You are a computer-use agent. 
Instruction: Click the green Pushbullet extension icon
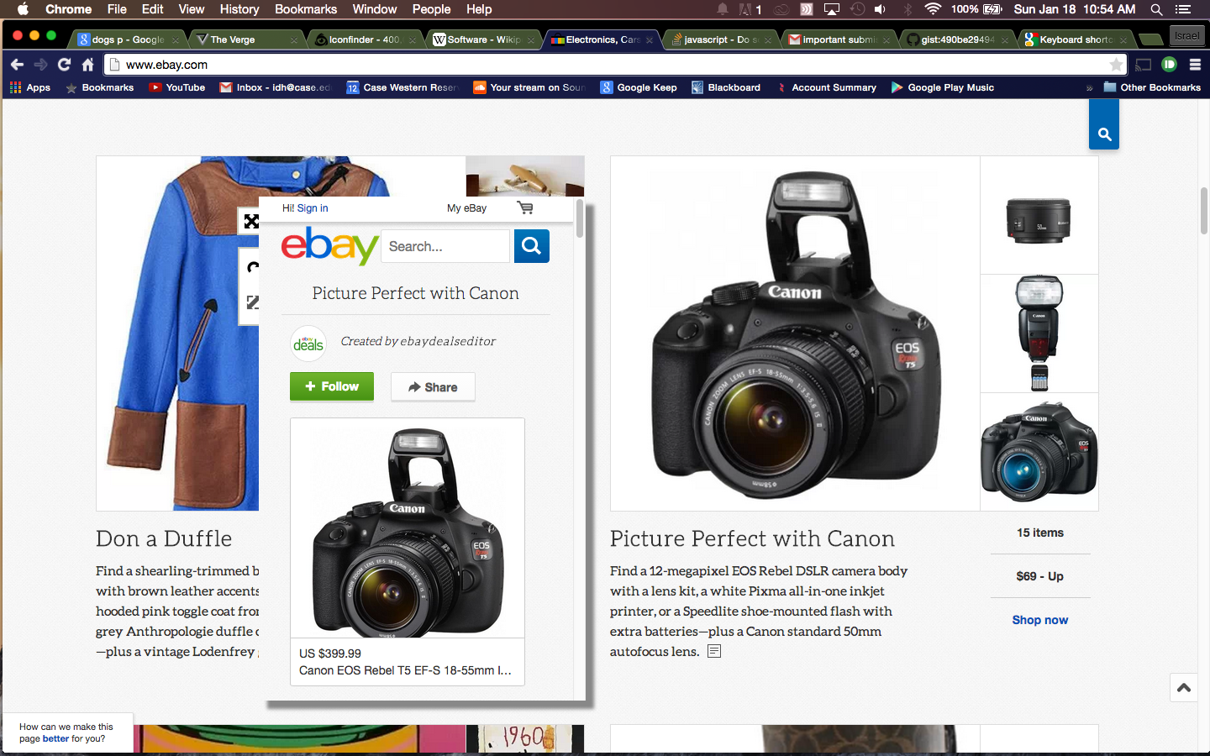tap(1169, 65)
